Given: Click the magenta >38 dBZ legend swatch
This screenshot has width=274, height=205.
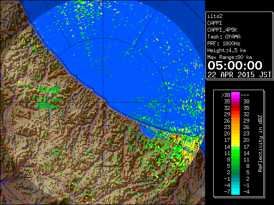Looking at the screenshot, I should [x=235, y=95].
